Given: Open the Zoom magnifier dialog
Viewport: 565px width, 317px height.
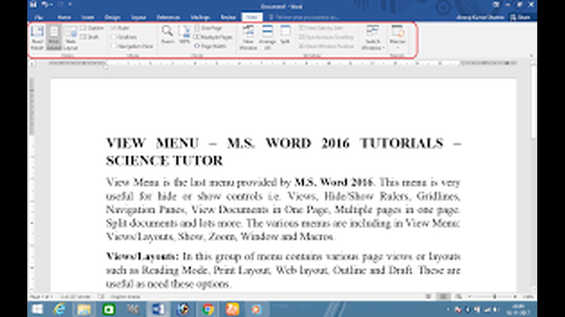Looking at the screenshot, I should pyautogui.click(x=167, y=34).
